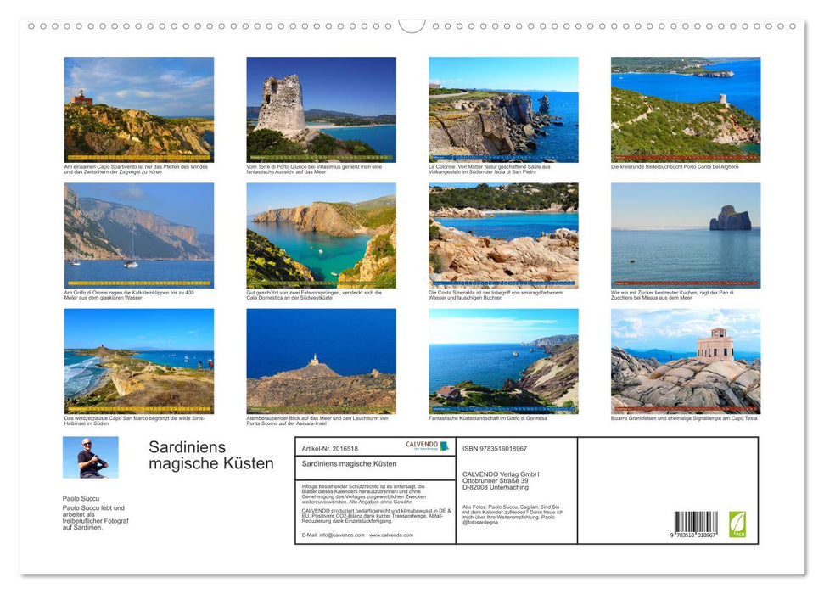The image size is (824, 594).
Task: Click the Capo Testa signal lamp photo
Action: (x=685, y=360)
